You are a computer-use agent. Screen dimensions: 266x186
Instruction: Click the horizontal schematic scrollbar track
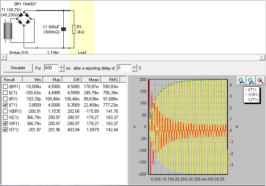pos(133,57)
